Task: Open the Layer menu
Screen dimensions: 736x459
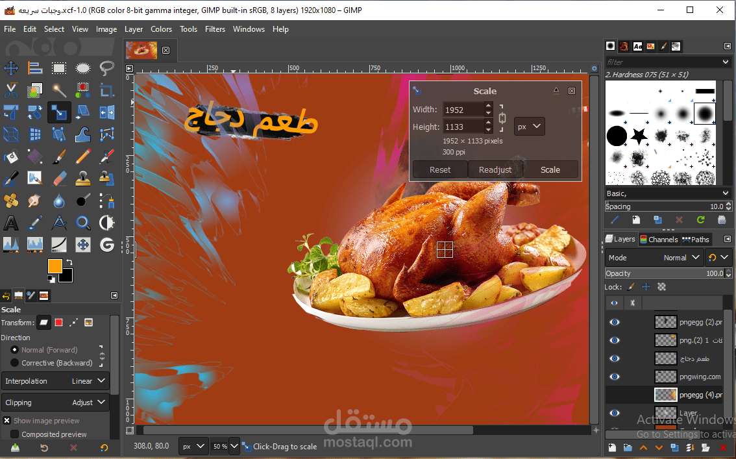Action: tap(133, 29)
